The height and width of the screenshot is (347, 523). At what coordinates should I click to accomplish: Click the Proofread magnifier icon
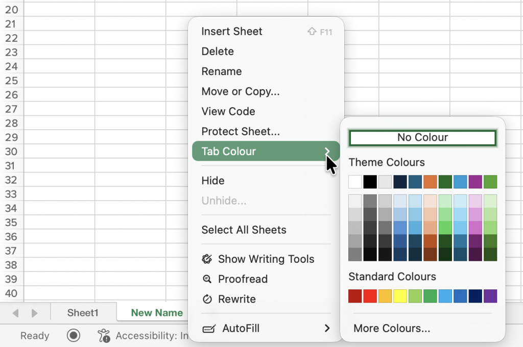tap(207, 279)
